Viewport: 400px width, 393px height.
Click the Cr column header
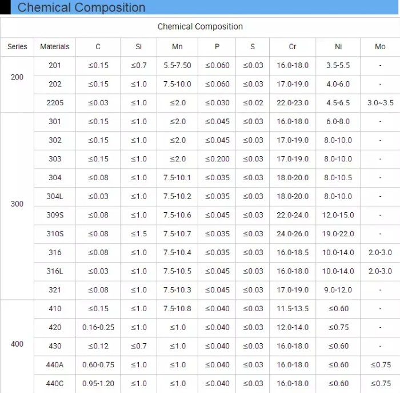(x=293, y=46)
